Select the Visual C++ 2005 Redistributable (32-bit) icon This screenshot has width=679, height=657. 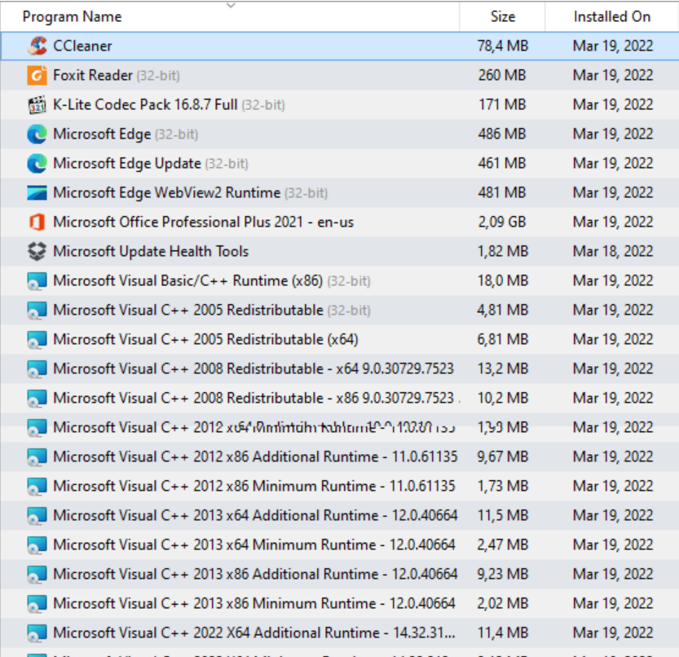[37, 310]
